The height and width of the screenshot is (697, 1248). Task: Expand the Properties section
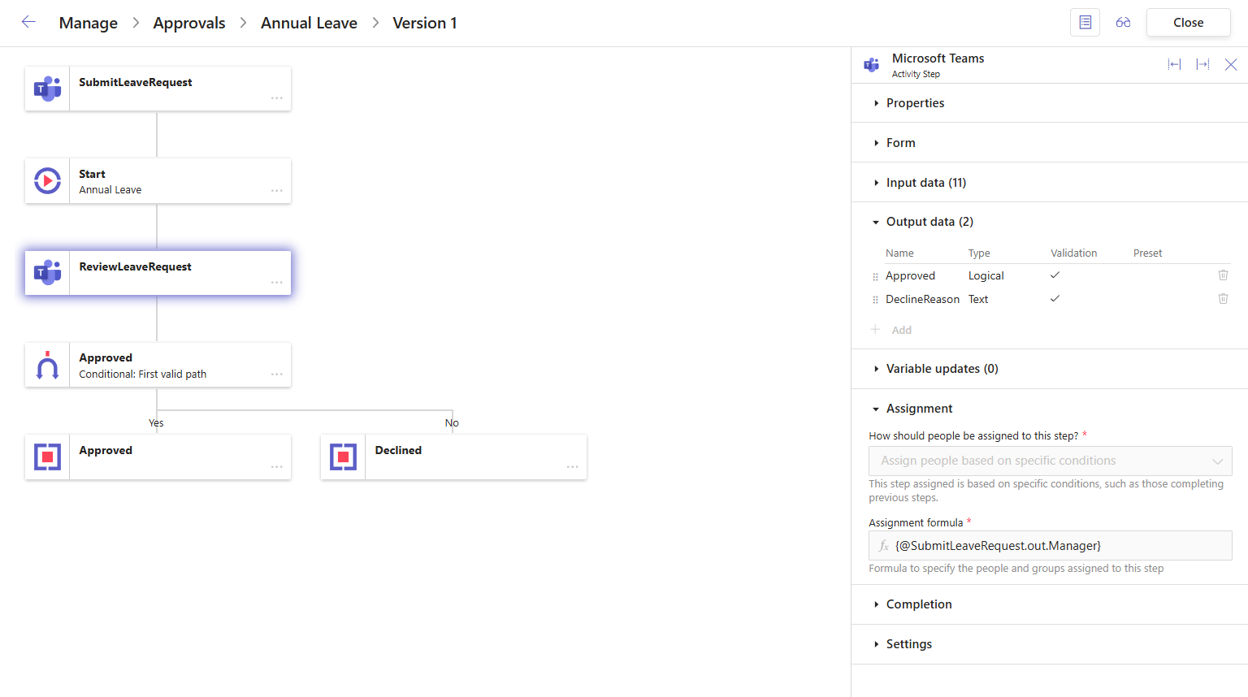coord(915,103)
